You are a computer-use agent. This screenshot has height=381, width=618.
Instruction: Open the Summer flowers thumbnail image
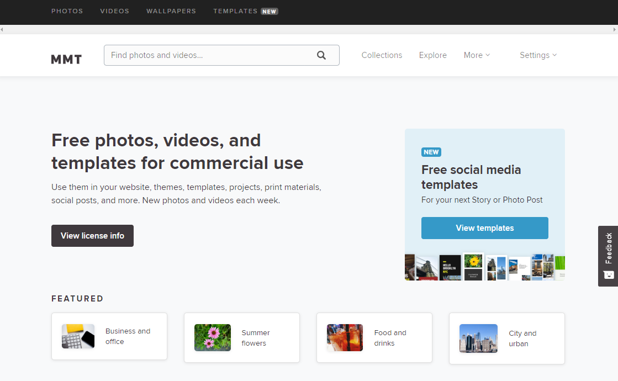point(213,338)
